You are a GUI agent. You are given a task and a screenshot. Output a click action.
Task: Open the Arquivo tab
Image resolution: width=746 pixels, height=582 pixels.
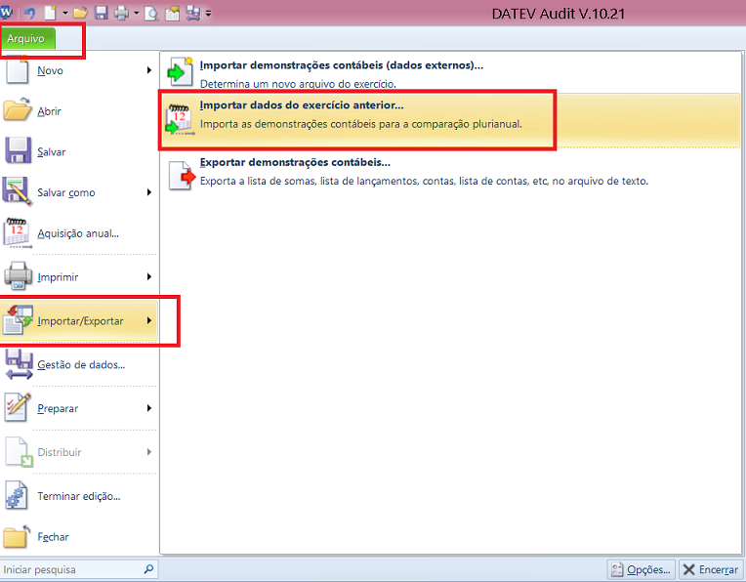[x=26, y=38]
